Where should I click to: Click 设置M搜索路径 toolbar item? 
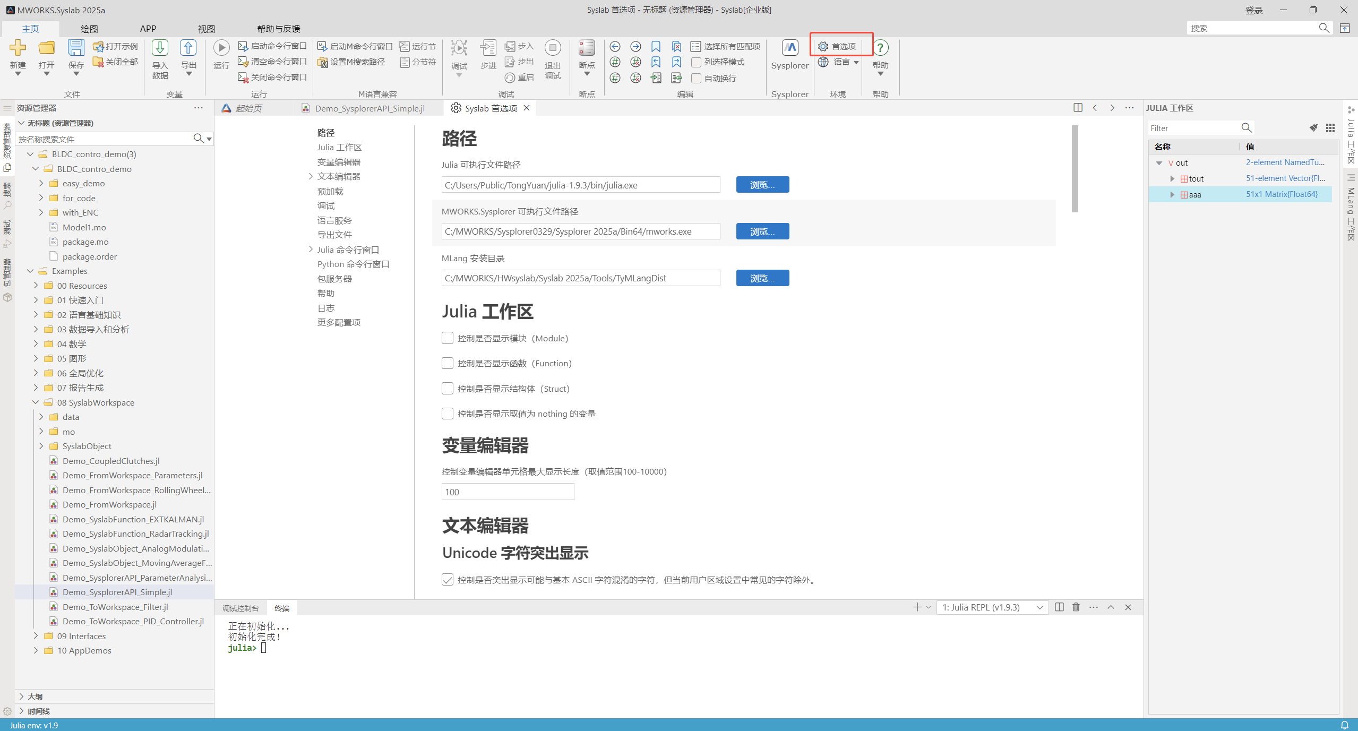[x=351, y=62]
